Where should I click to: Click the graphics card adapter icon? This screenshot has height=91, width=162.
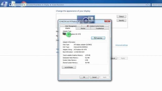coord(64,34)
